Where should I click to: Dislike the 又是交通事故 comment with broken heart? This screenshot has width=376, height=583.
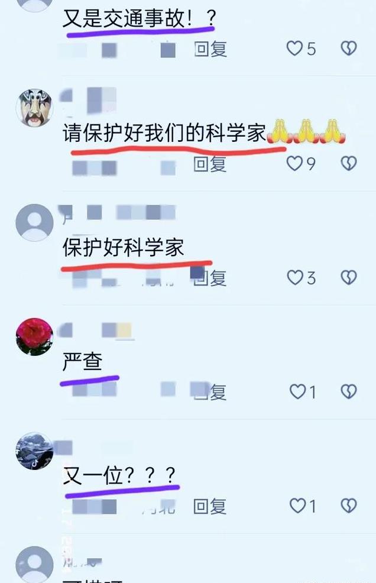(x=349, y=48)
